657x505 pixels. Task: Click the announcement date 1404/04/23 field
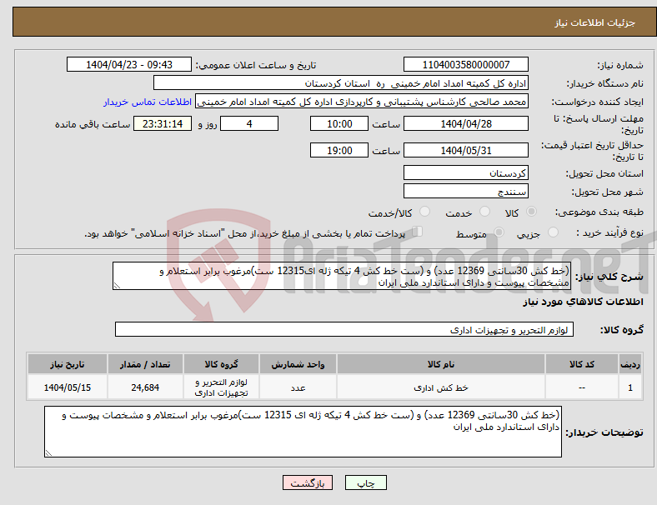(x=129, y=64)
